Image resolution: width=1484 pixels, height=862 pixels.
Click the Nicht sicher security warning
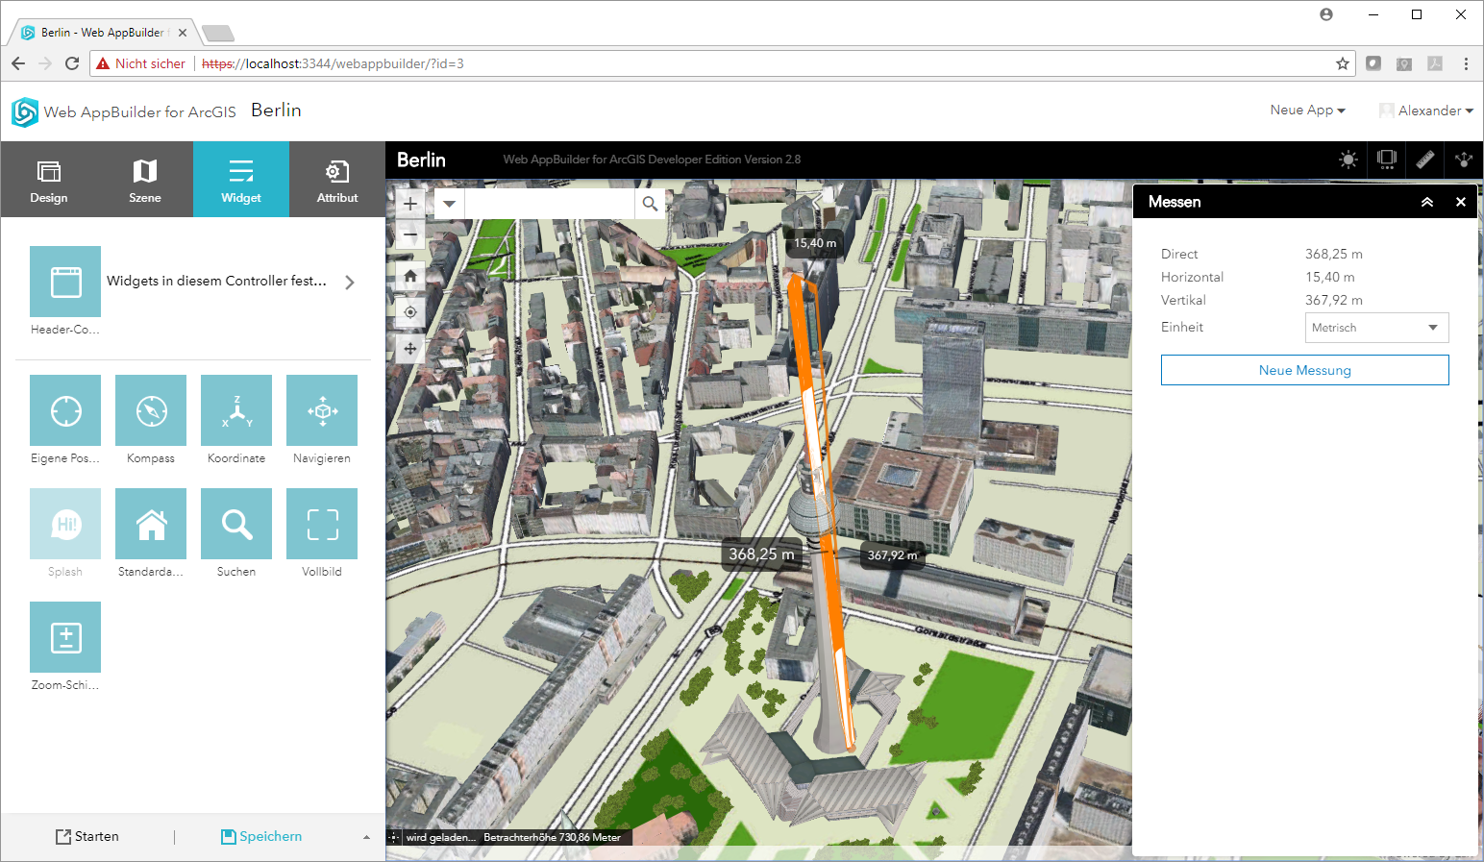point(141,63)
